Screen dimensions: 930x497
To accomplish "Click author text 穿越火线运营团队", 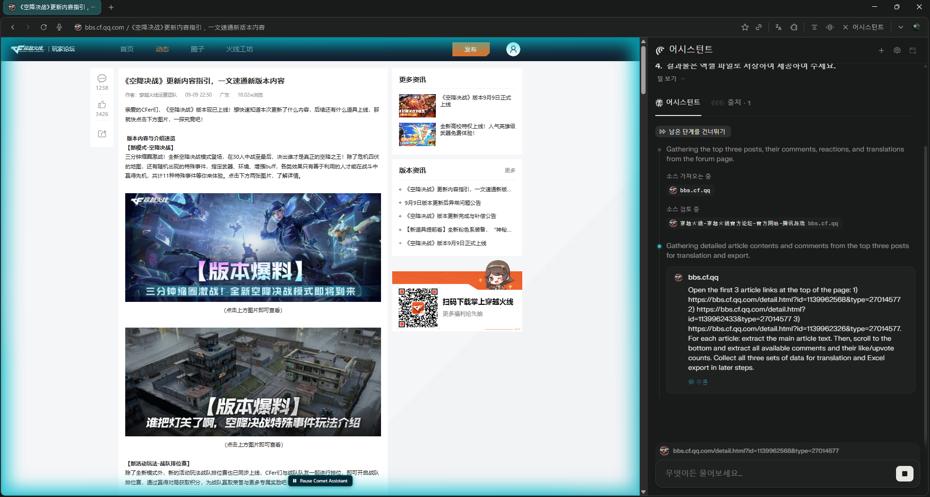I will coord(158,95).
